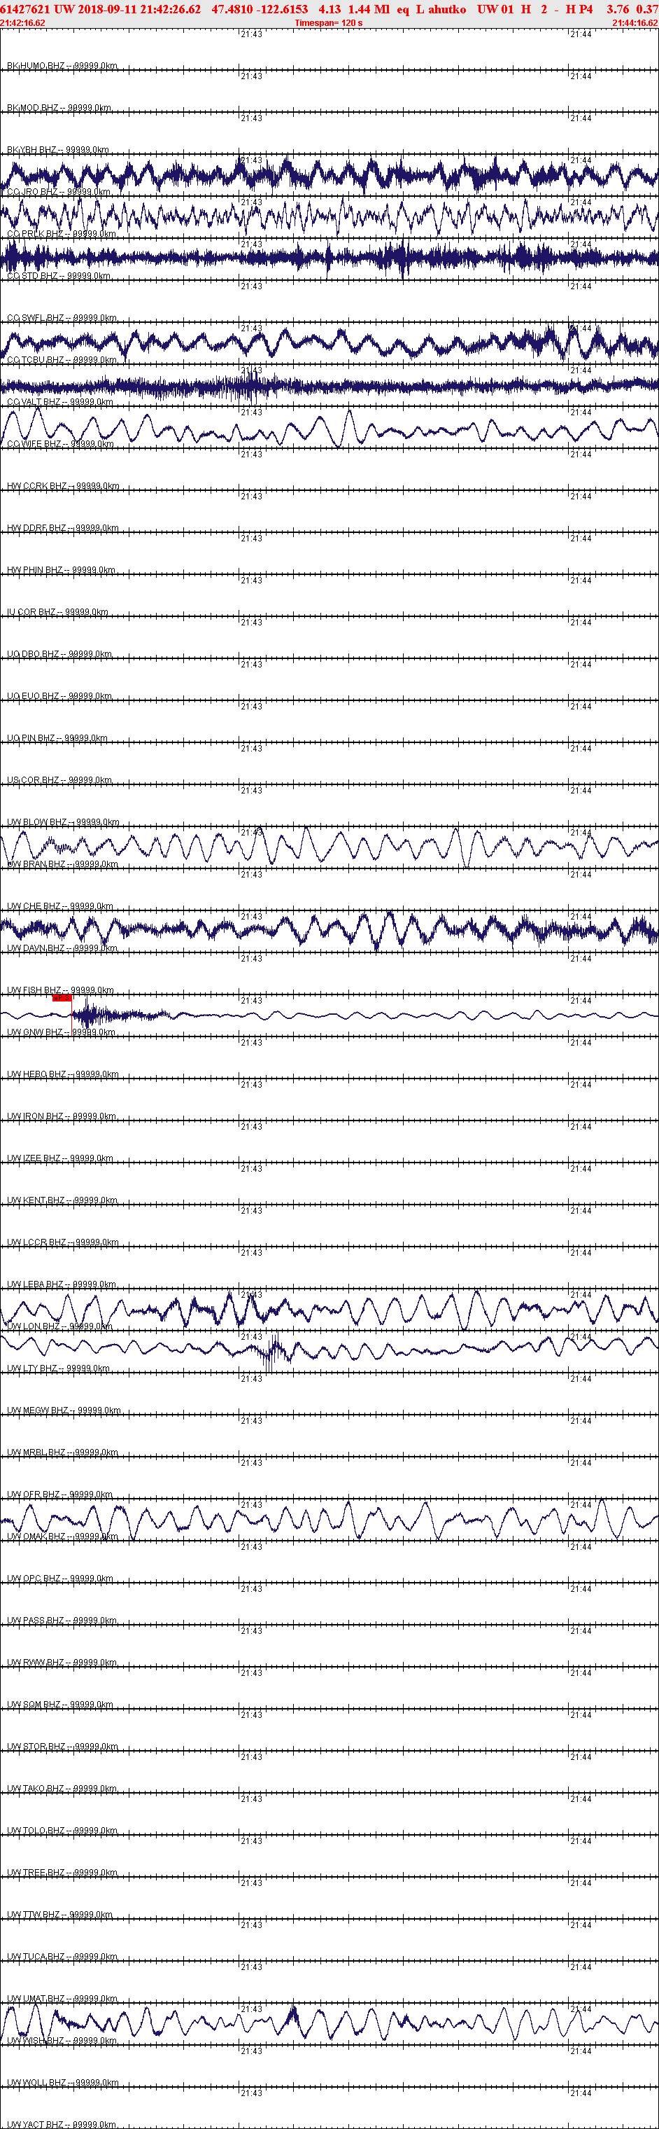Select the UW.BLOW.BHZ station label
This screenshot has height=2129, width=659.
[x=63, y=822]
